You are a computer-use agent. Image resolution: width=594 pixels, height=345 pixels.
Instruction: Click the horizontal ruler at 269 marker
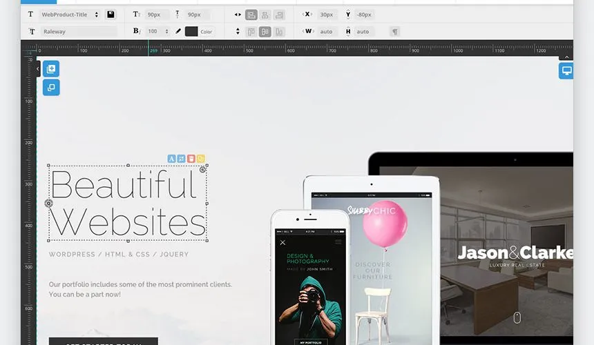click(153, 50)
